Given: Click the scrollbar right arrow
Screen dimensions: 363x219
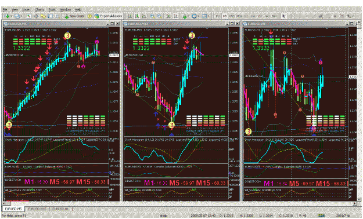Looking at the screenshot, I should point(355,203).
